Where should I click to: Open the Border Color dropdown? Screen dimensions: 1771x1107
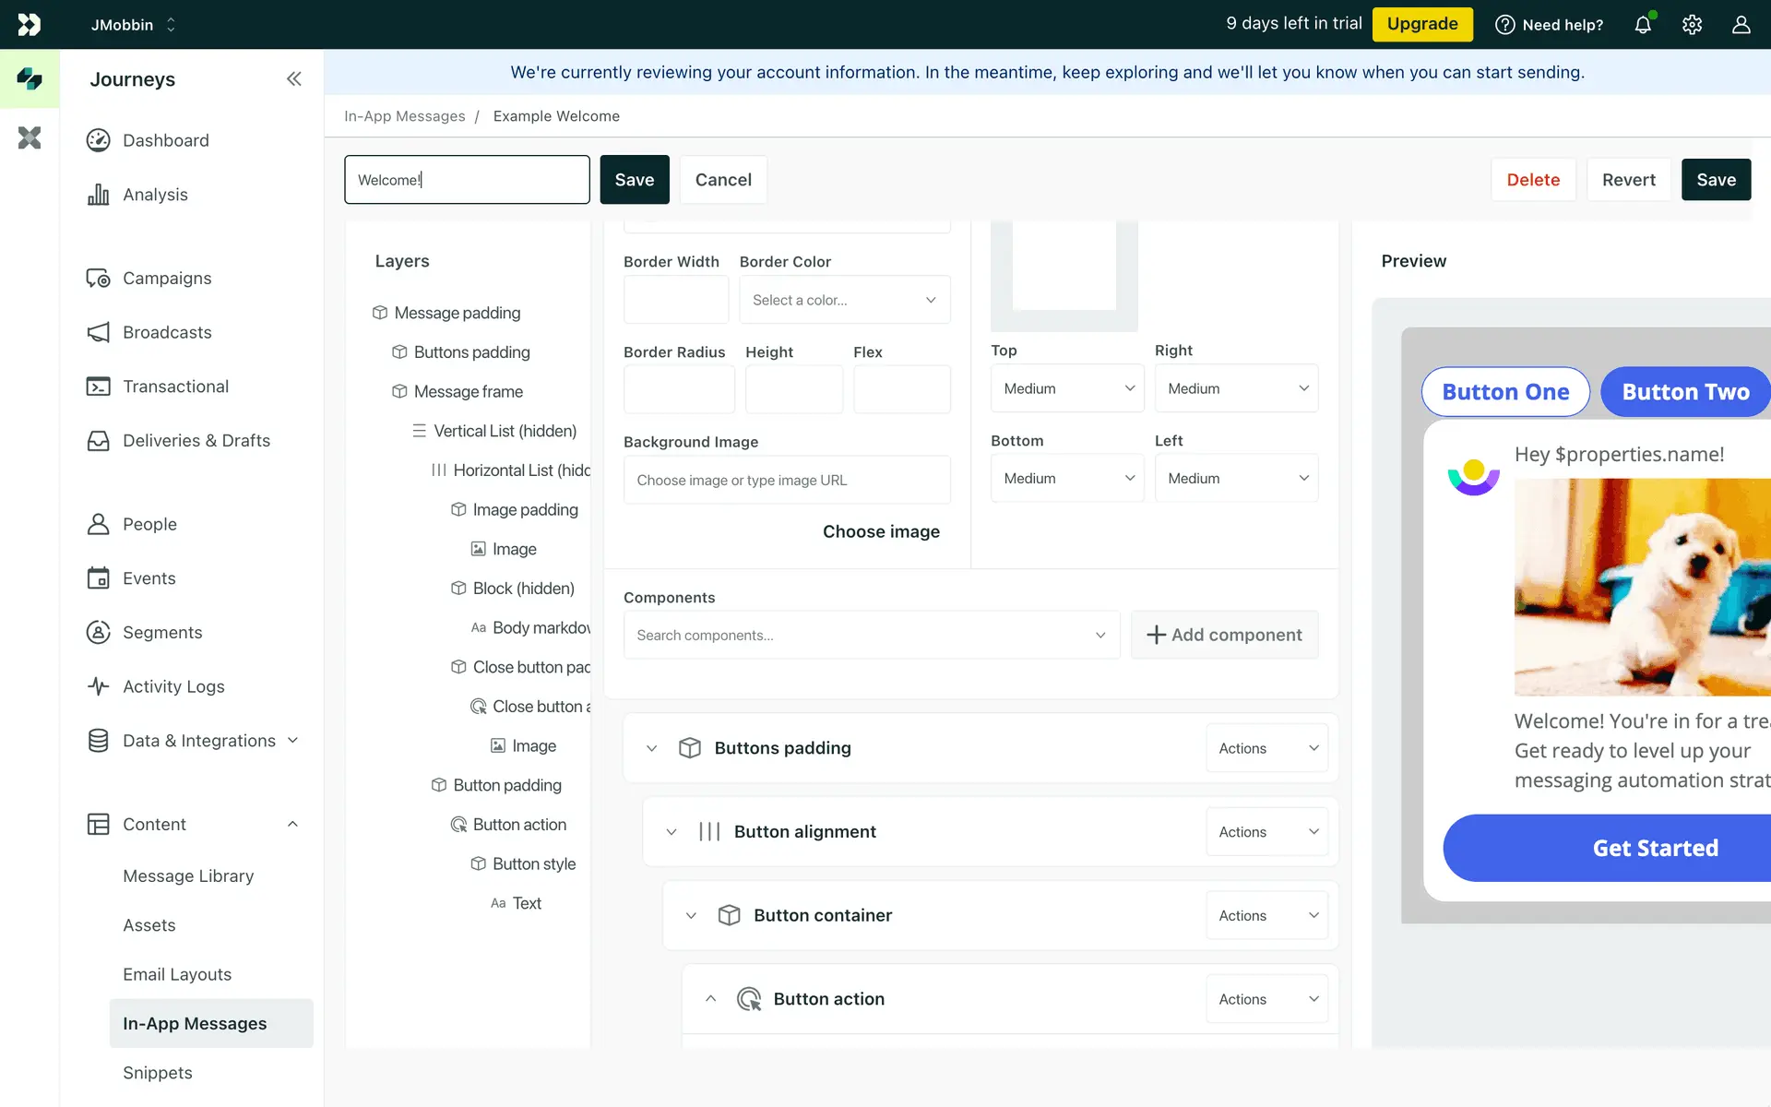pyautogui.click(x=844, y=300)
